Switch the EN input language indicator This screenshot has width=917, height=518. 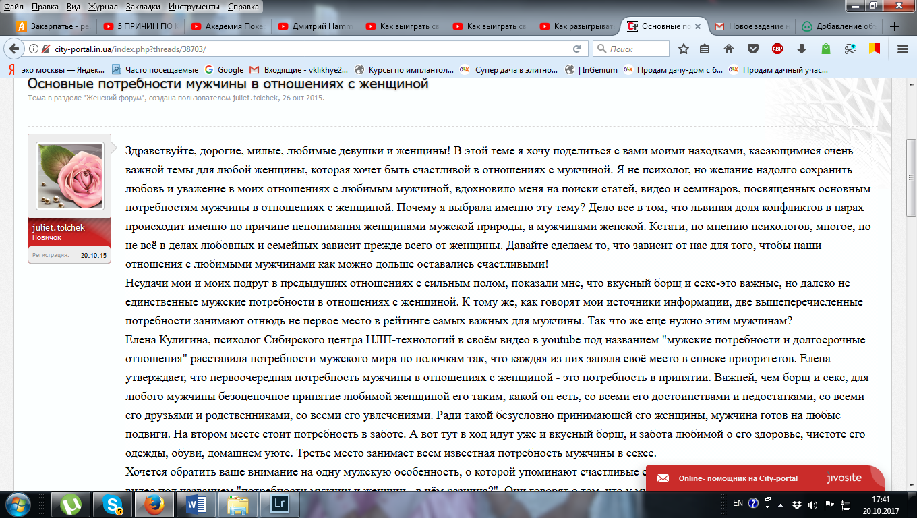(x=738, y=504)
